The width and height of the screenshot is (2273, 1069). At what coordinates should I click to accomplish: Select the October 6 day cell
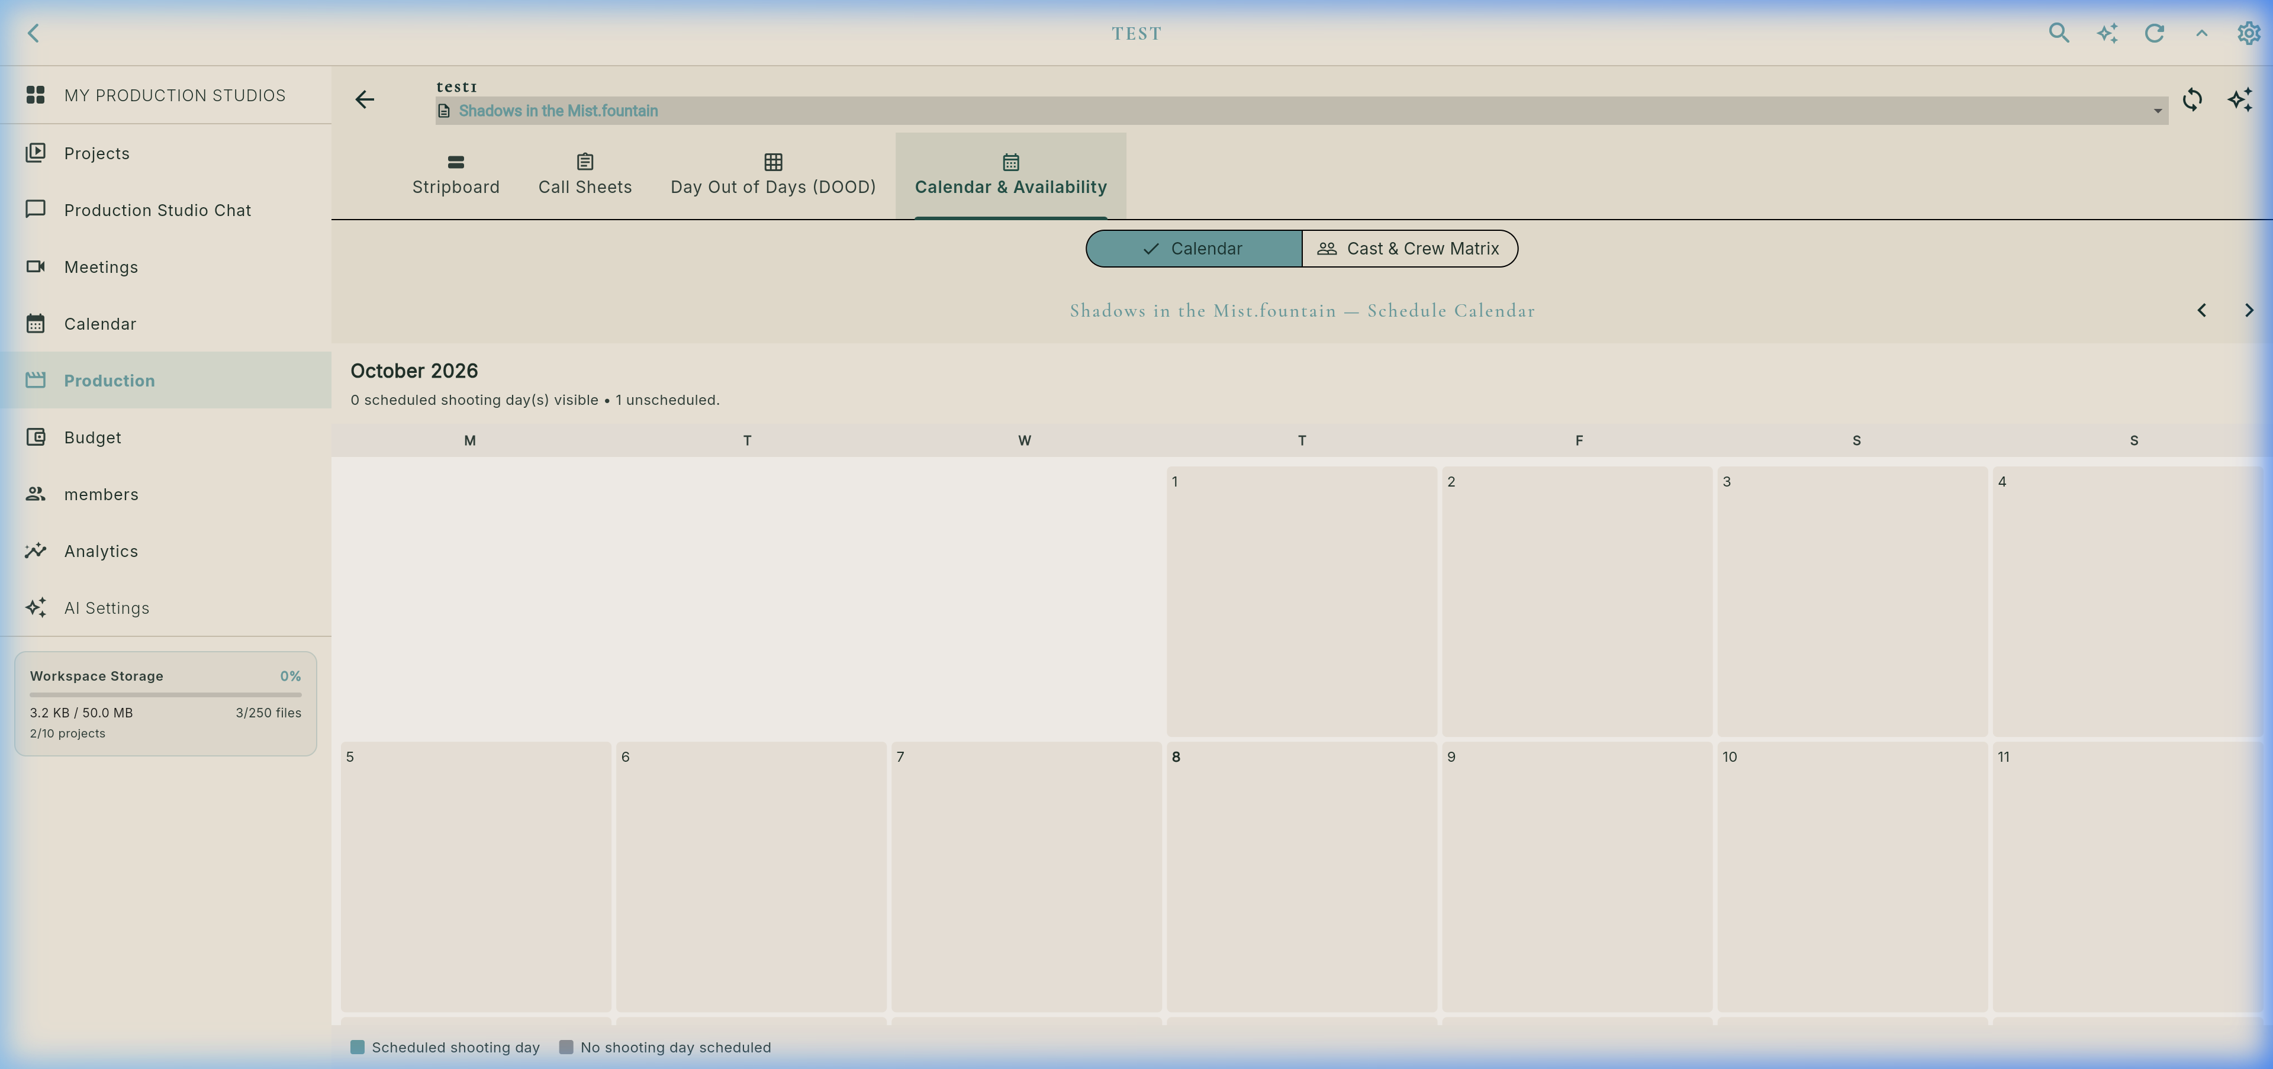(x=751, y=877)
